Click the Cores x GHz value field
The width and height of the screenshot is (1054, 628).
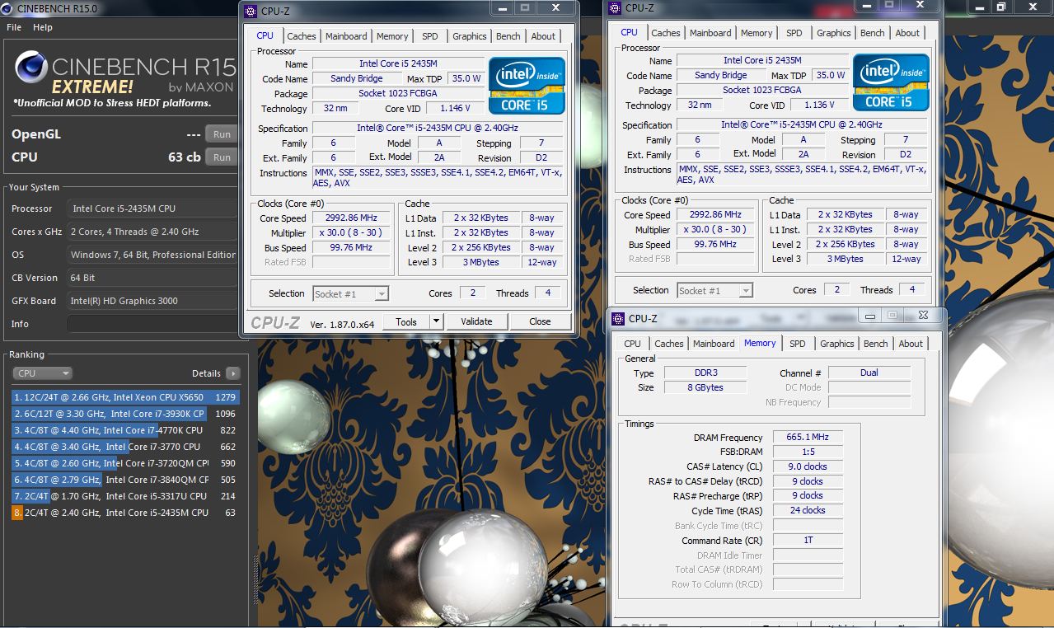click(152, 232)
